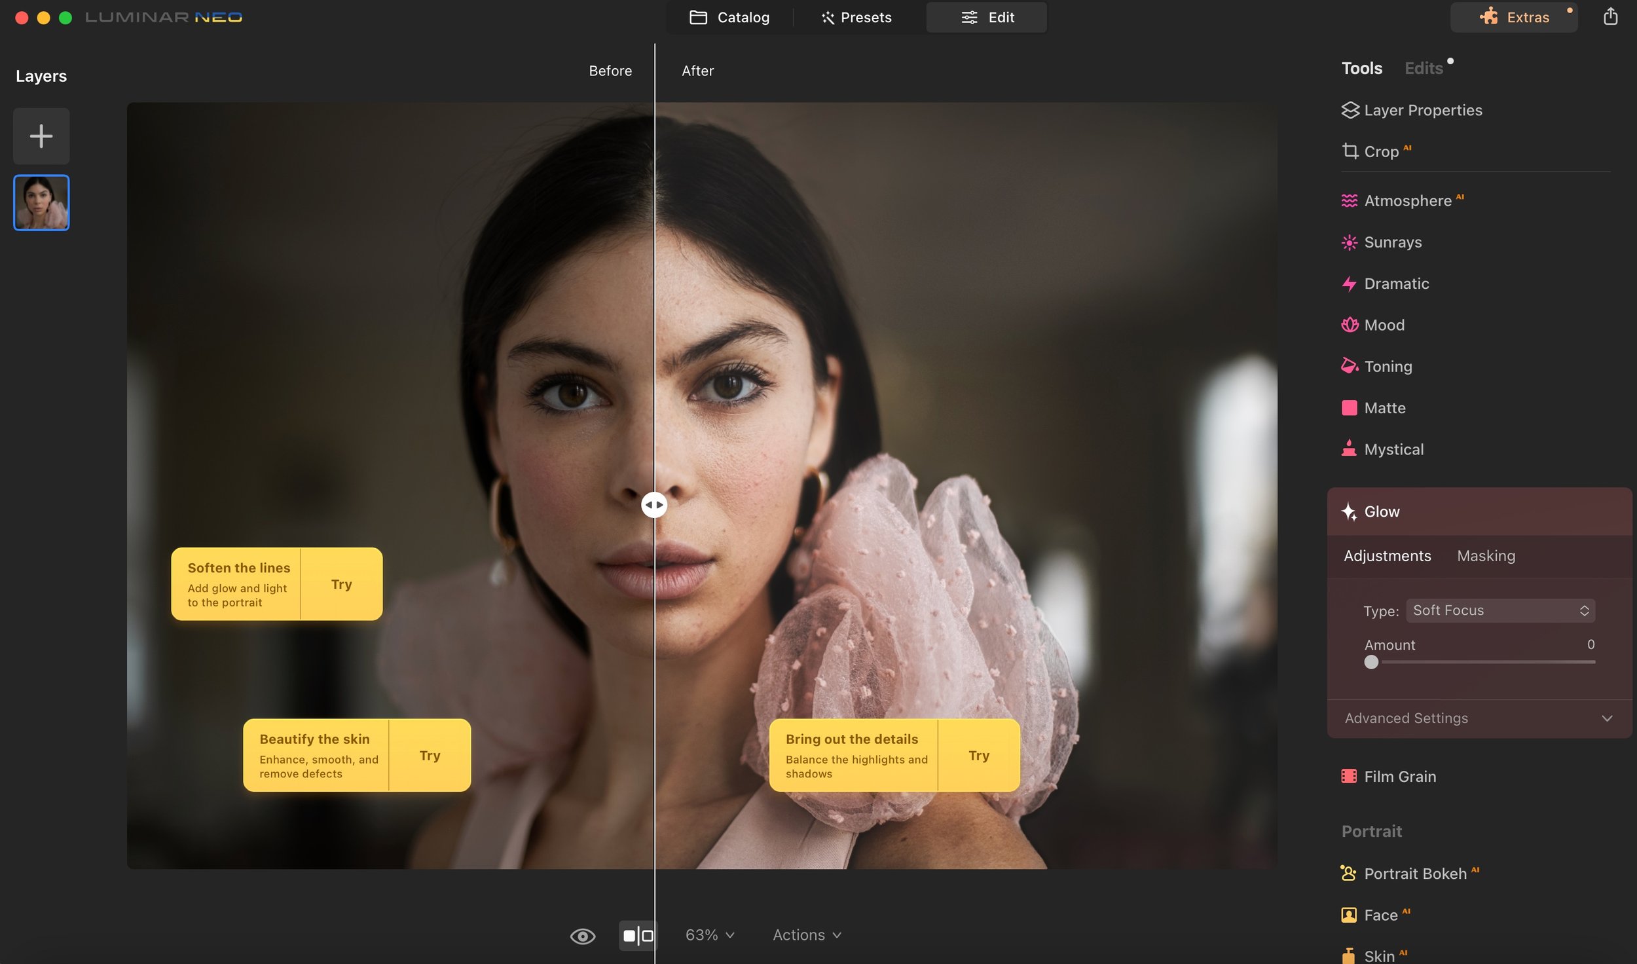Toggle the eye preview original icon
Image resolution: width=1637 pixels, height=964 pixels.
click(583, 936)
